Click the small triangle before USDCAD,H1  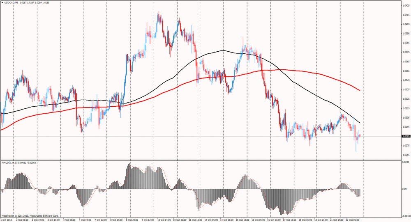tap(2, 2)
